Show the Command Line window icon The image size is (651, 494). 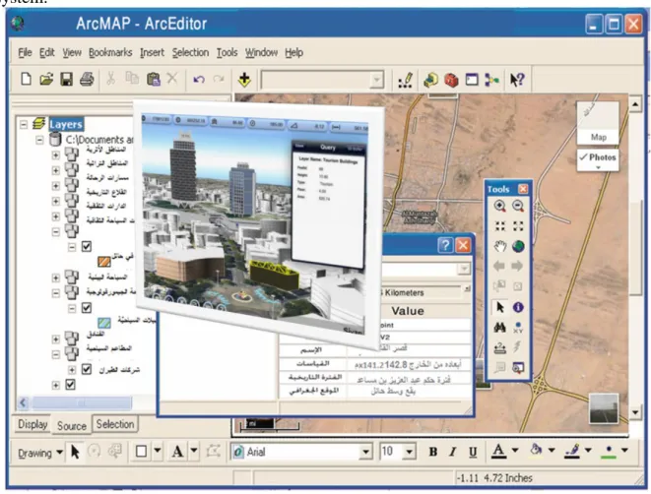coord(472,80)
